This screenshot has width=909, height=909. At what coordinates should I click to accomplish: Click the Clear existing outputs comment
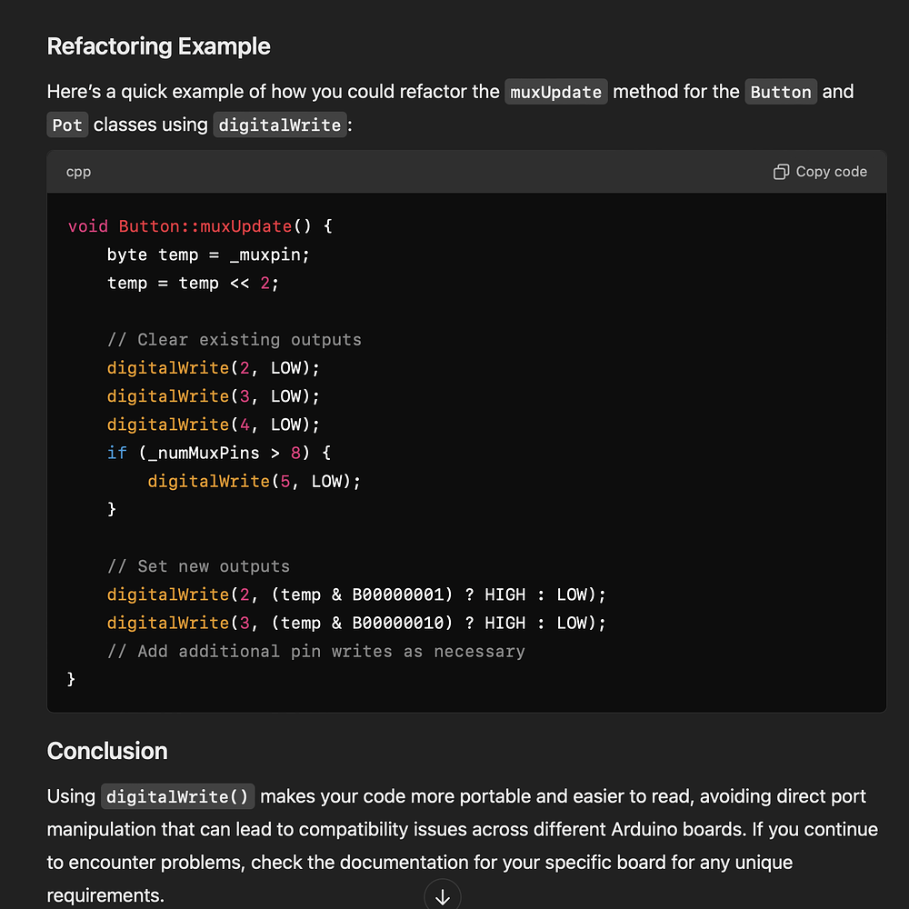click(234, 340)
